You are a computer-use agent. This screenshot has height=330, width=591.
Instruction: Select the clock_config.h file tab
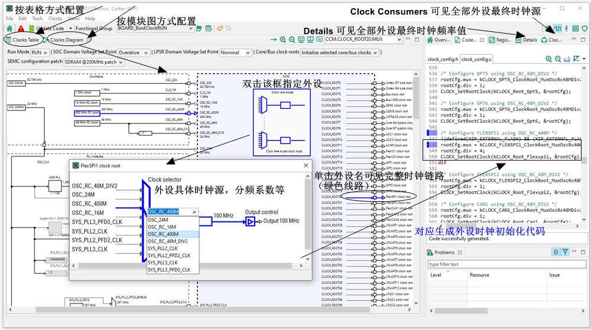[x=443, y=60]
